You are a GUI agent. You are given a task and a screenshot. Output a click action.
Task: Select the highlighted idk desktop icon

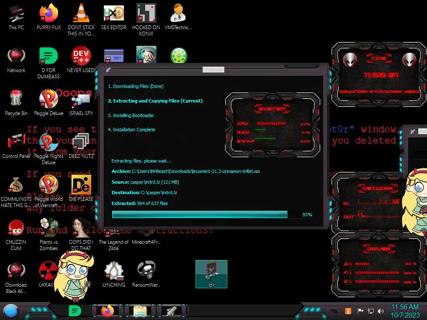point(211,274)
